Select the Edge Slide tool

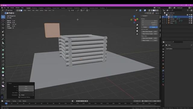point(3,79)
